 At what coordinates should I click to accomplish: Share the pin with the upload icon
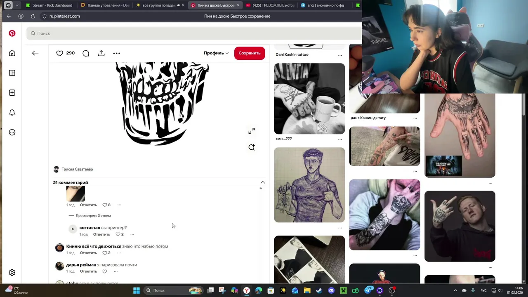(x=101, y=53)
